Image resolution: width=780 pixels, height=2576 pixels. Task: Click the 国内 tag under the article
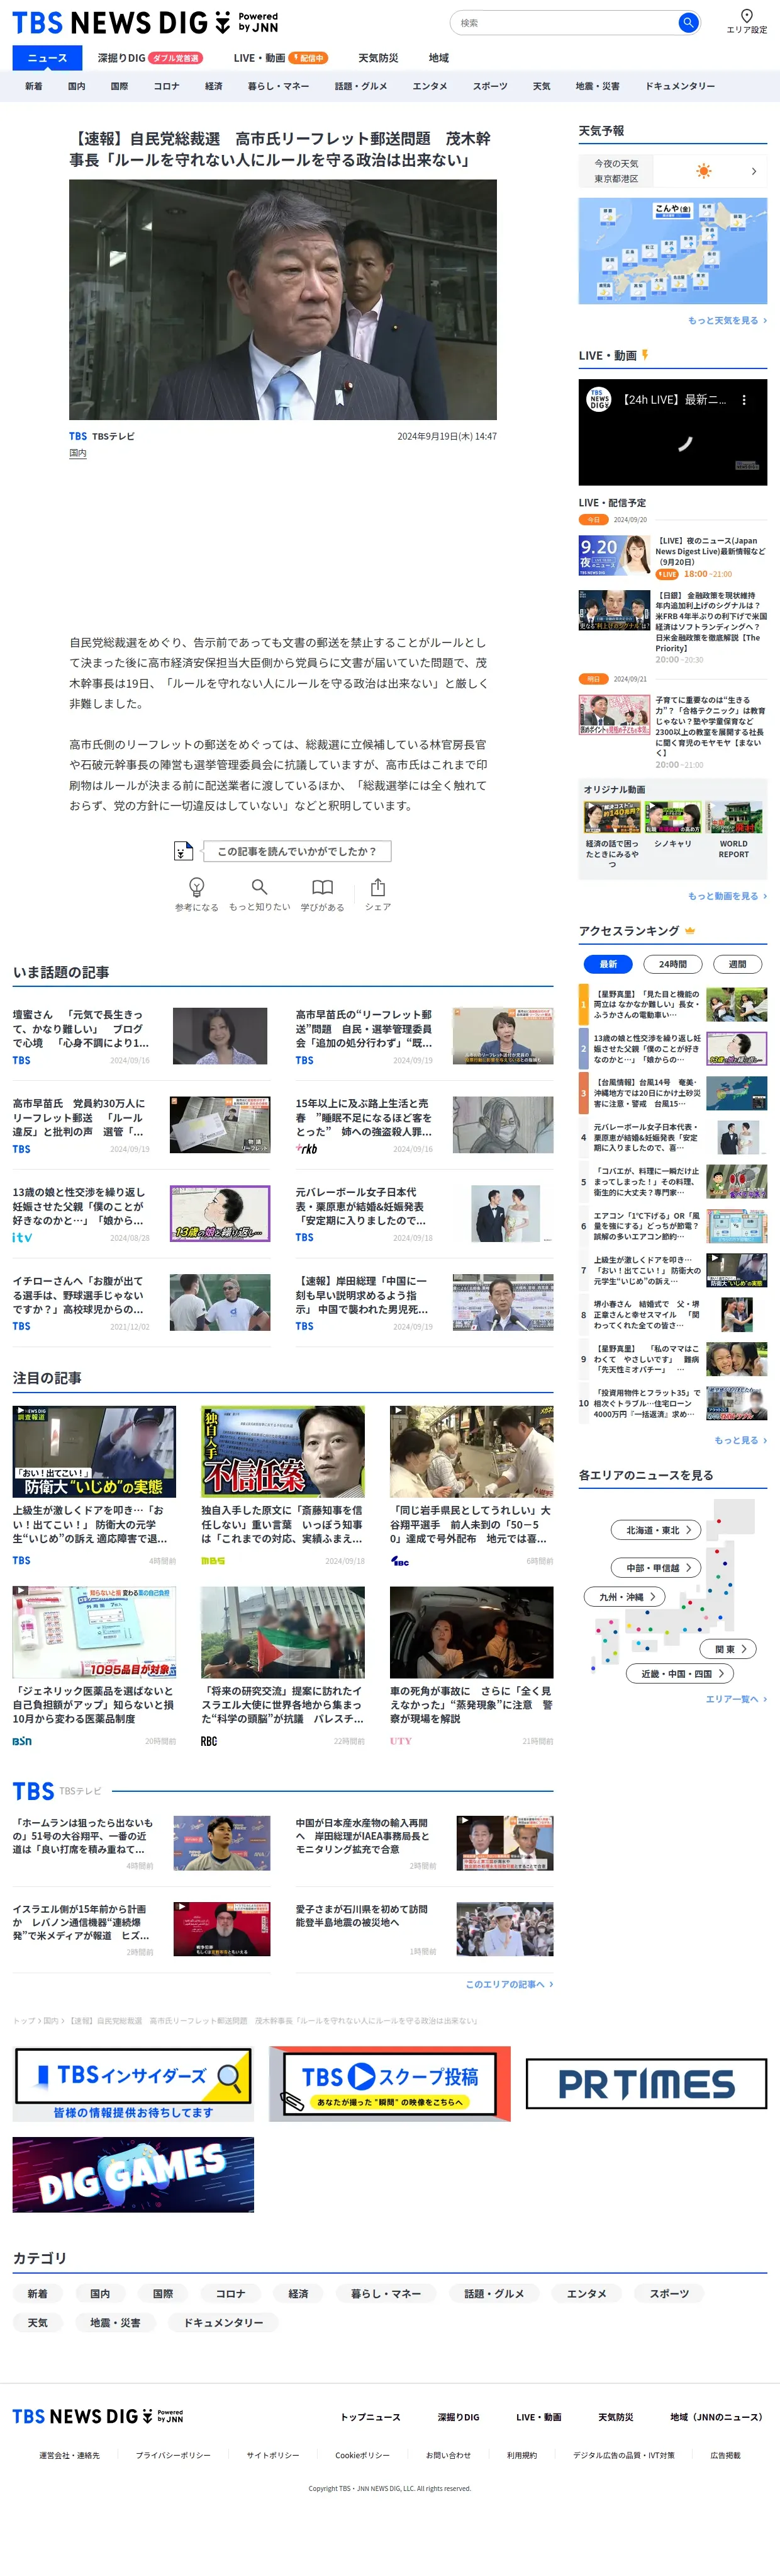78,453
